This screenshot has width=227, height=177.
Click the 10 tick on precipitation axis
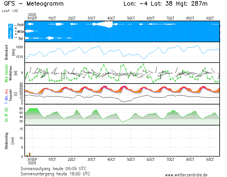(21, 138)
